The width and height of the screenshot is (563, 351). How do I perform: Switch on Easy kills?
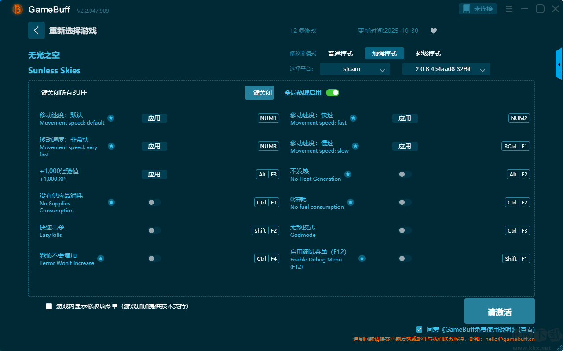pyautogui.click(x=154, y=230)
